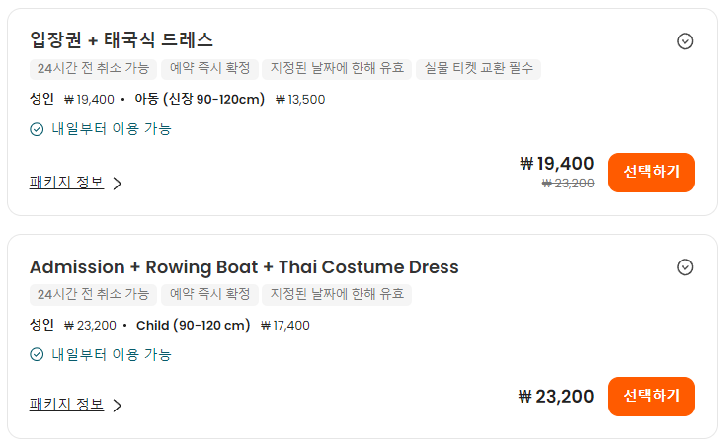Click the Admission + Rowing Boat + Thai Costume title

[x=244, y=267]
